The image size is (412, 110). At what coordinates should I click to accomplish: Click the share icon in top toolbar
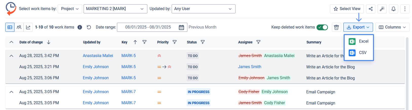click(370, 9)
